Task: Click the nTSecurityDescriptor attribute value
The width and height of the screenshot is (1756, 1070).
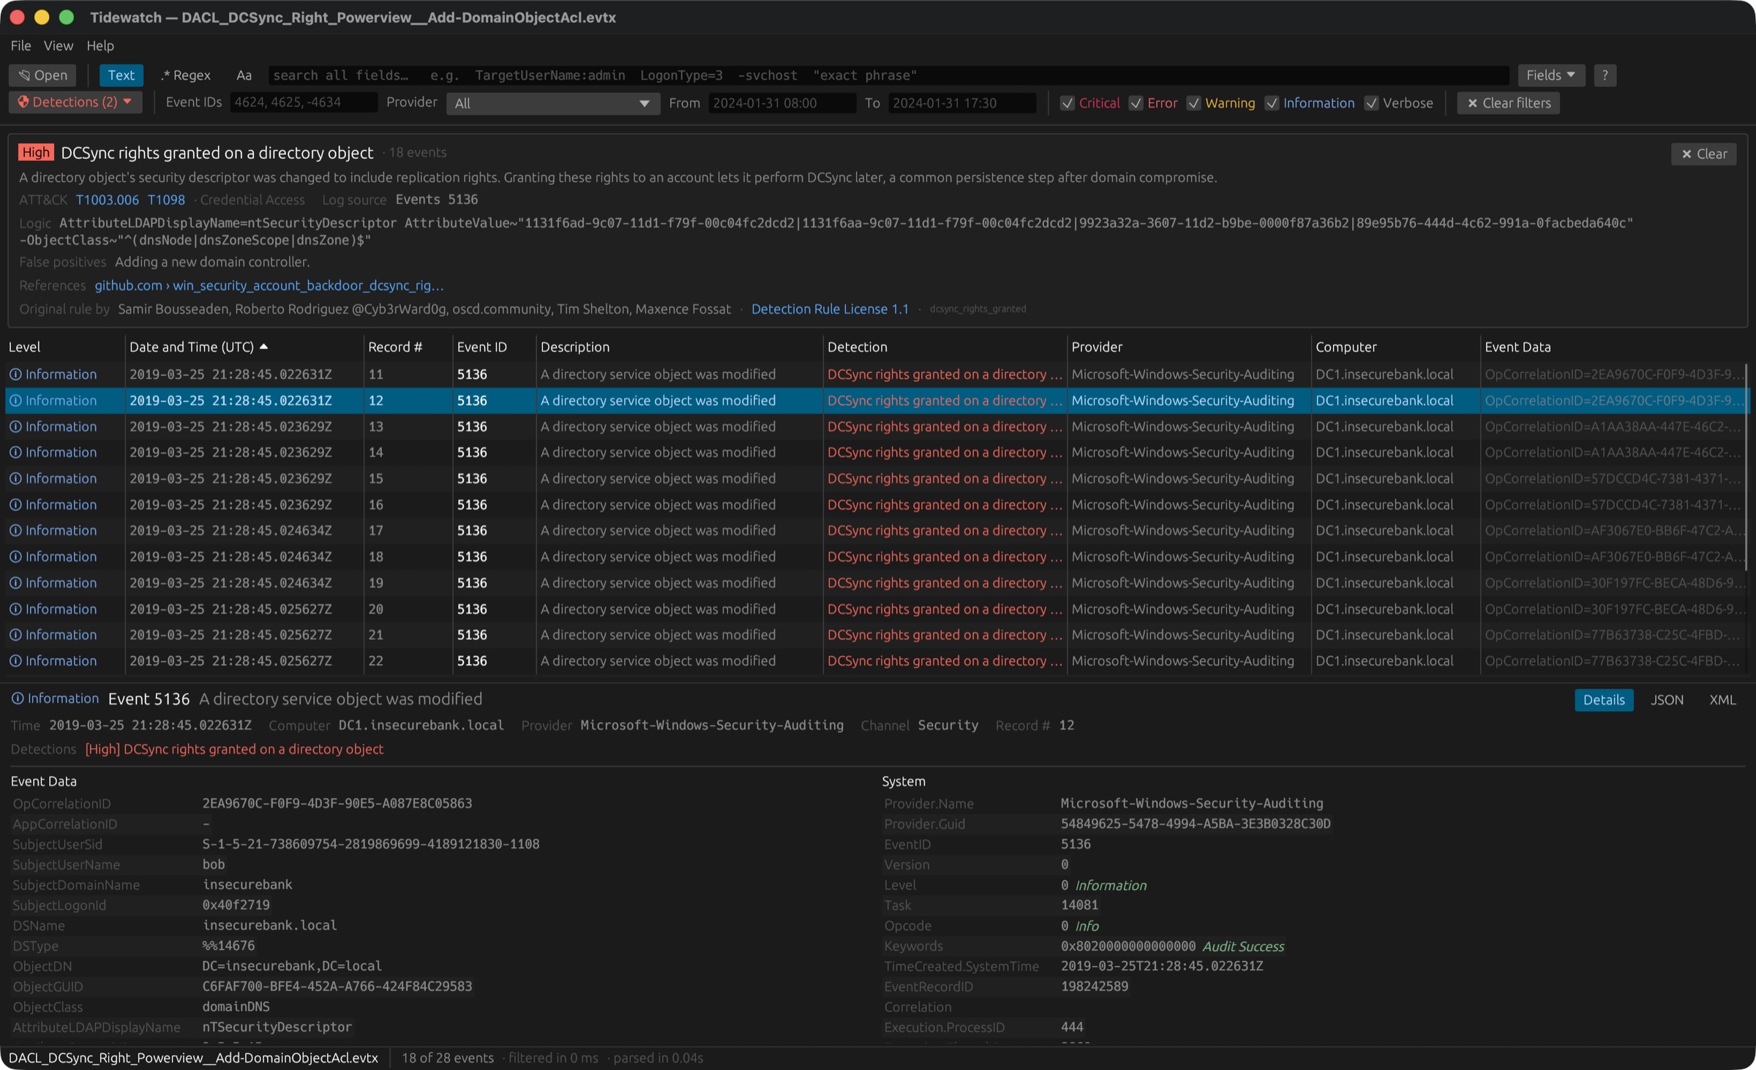Action: pos(277,1027)
